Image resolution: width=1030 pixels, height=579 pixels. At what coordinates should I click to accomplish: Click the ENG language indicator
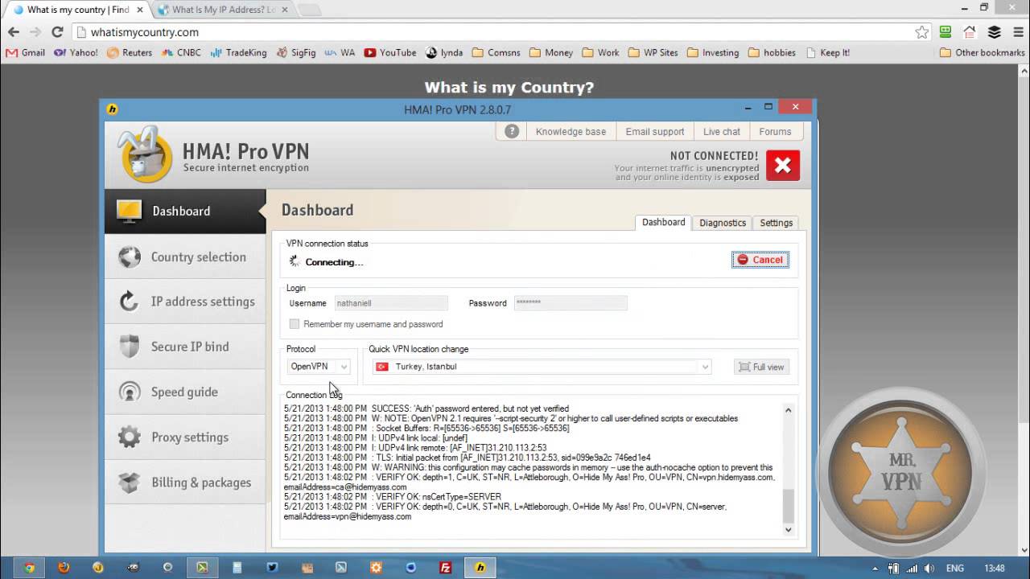pos(954,568)
